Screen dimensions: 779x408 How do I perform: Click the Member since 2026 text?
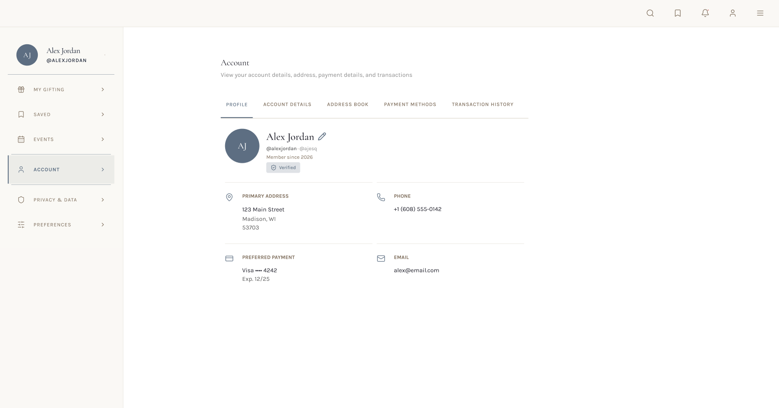pyautogui.click(x=290, y=157)
